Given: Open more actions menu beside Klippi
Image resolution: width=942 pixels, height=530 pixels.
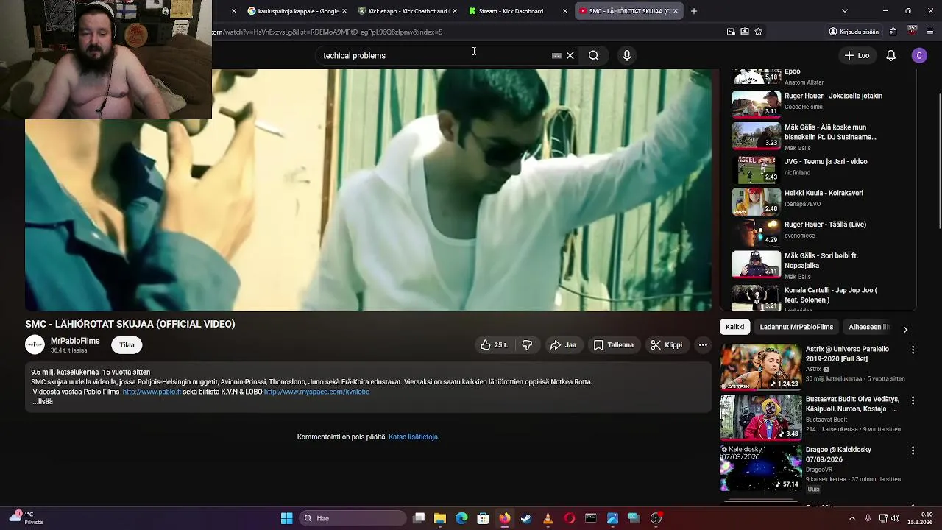Looking at the screenshot, I should (x=703, y=344).
